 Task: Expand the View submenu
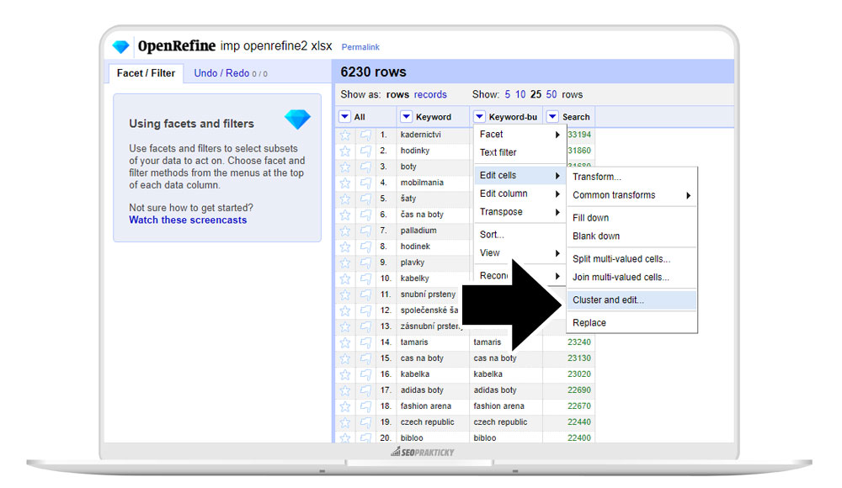coord(520,253)
